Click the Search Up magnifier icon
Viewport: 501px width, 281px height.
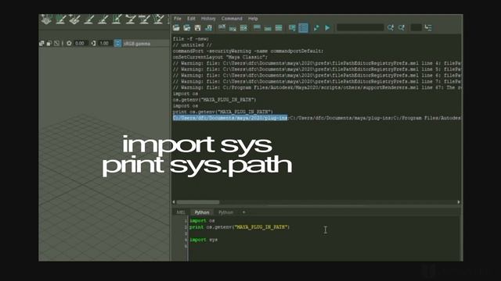point(402,28)
